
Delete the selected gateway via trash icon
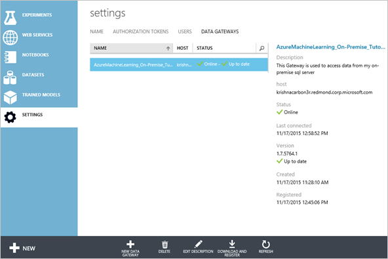[x=165, y=245]
